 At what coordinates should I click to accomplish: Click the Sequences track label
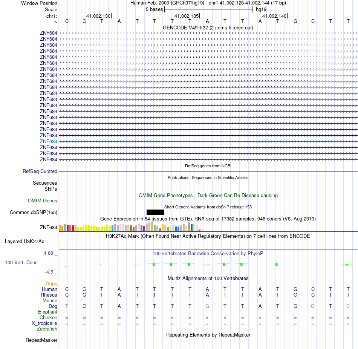(45, 183)
